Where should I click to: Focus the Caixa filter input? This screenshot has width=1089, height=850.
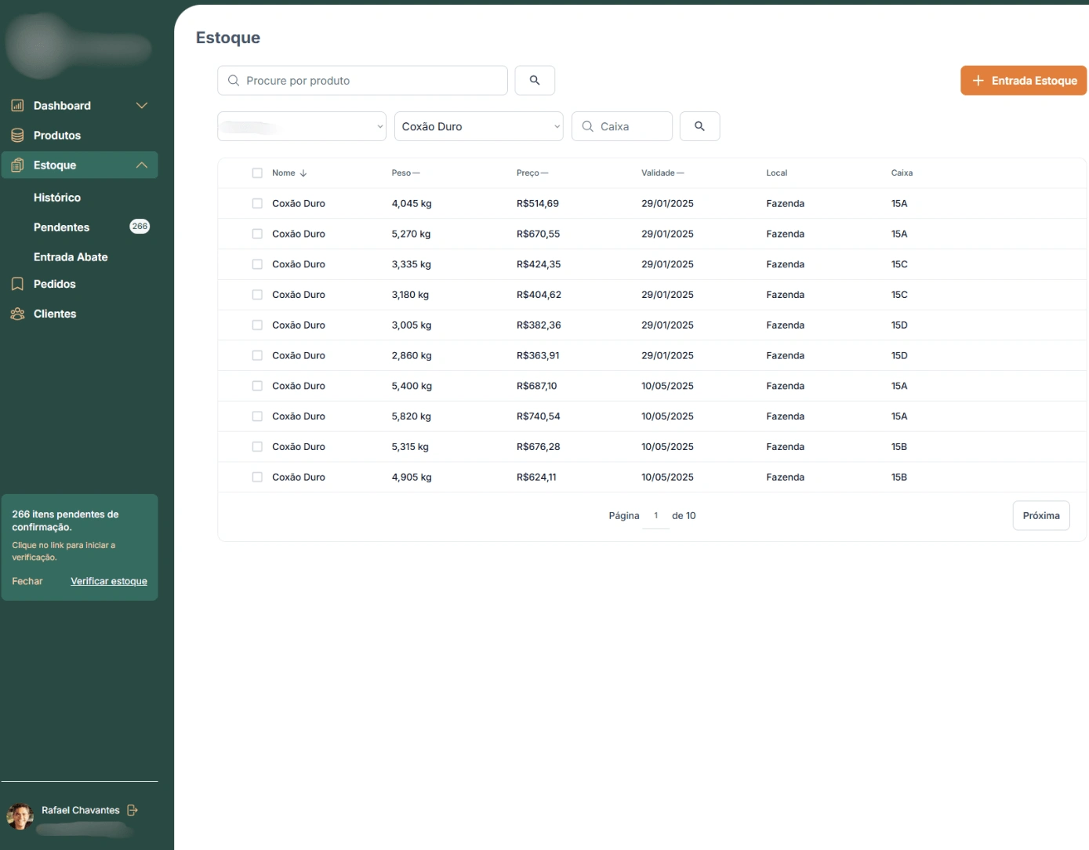(x=622, y=126)
